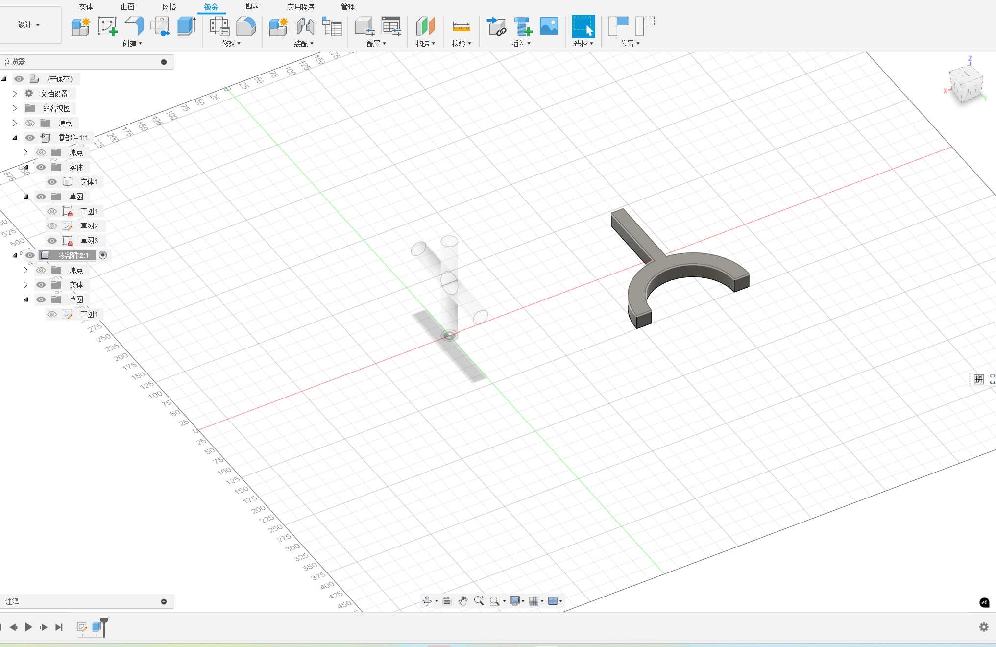Image resolution: width=996 pixels, height=647 pixels.
Task: Open the Viewports layout icon
Action: pos(553,601)
